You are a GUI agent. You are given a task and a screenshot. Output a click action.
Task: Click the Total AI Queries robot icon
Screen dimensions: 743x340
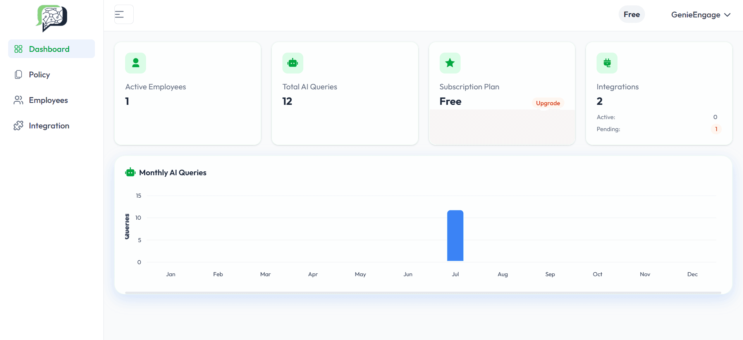tap(292, 63)
